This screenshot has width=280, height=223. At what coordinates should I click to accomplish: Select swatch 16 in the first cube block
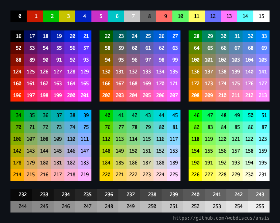point(18,36)
